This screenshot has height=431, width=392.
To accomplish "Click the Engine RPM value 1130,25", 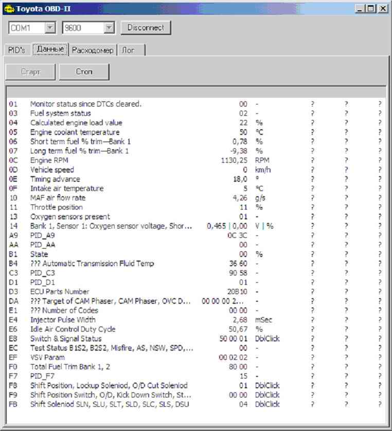I will [234, 160].
